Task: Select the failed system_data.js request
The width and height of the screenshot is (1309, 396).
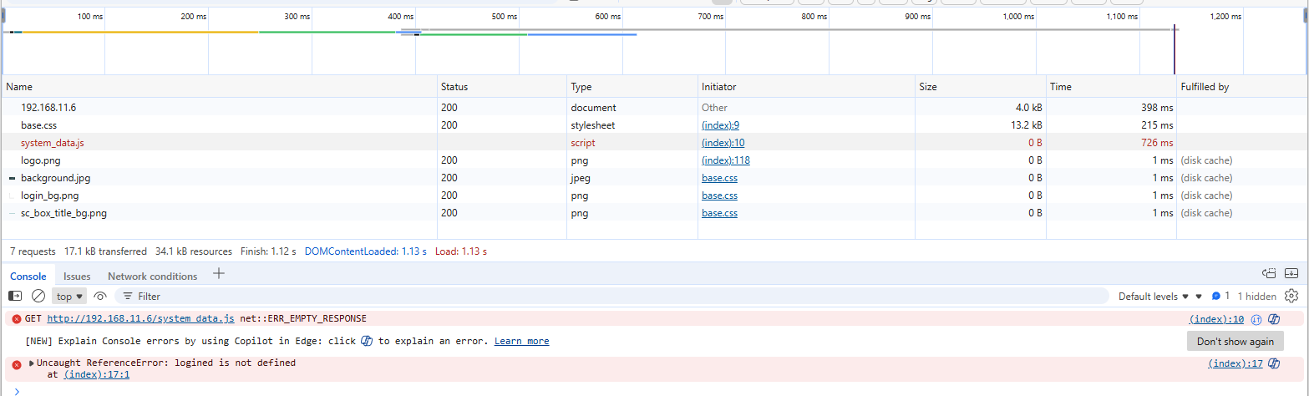Action: [654, 143]
